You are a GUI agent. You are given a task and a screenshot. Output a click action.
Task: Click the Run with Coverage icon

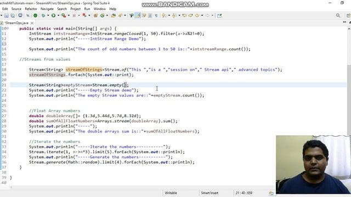(x=64, y=15)
